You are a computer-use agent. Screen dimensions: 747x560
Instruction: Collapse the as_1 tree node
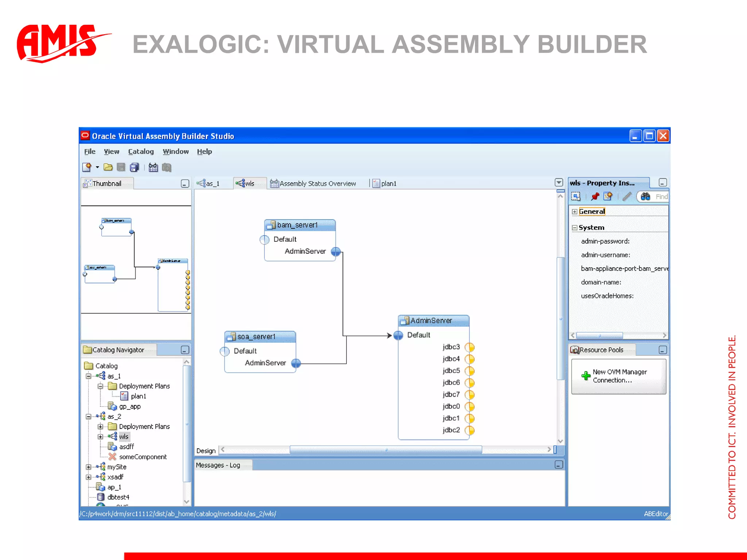[x=88, y=376]
